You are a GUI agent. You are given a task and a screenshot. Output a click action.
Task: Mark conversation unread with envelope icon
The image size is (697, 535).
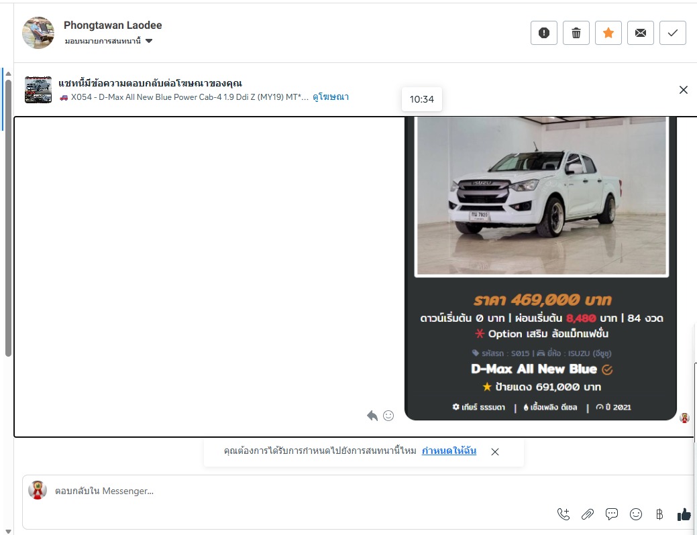click(640, 33)
